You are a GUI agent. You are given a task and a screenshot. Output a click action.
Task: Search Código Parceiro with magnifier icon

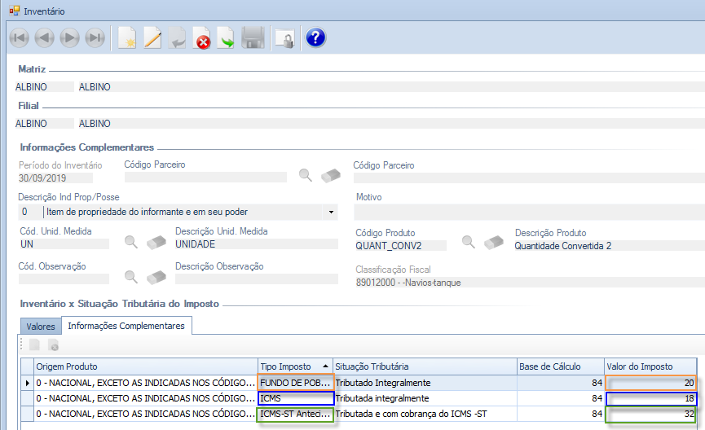pos(306,174)
